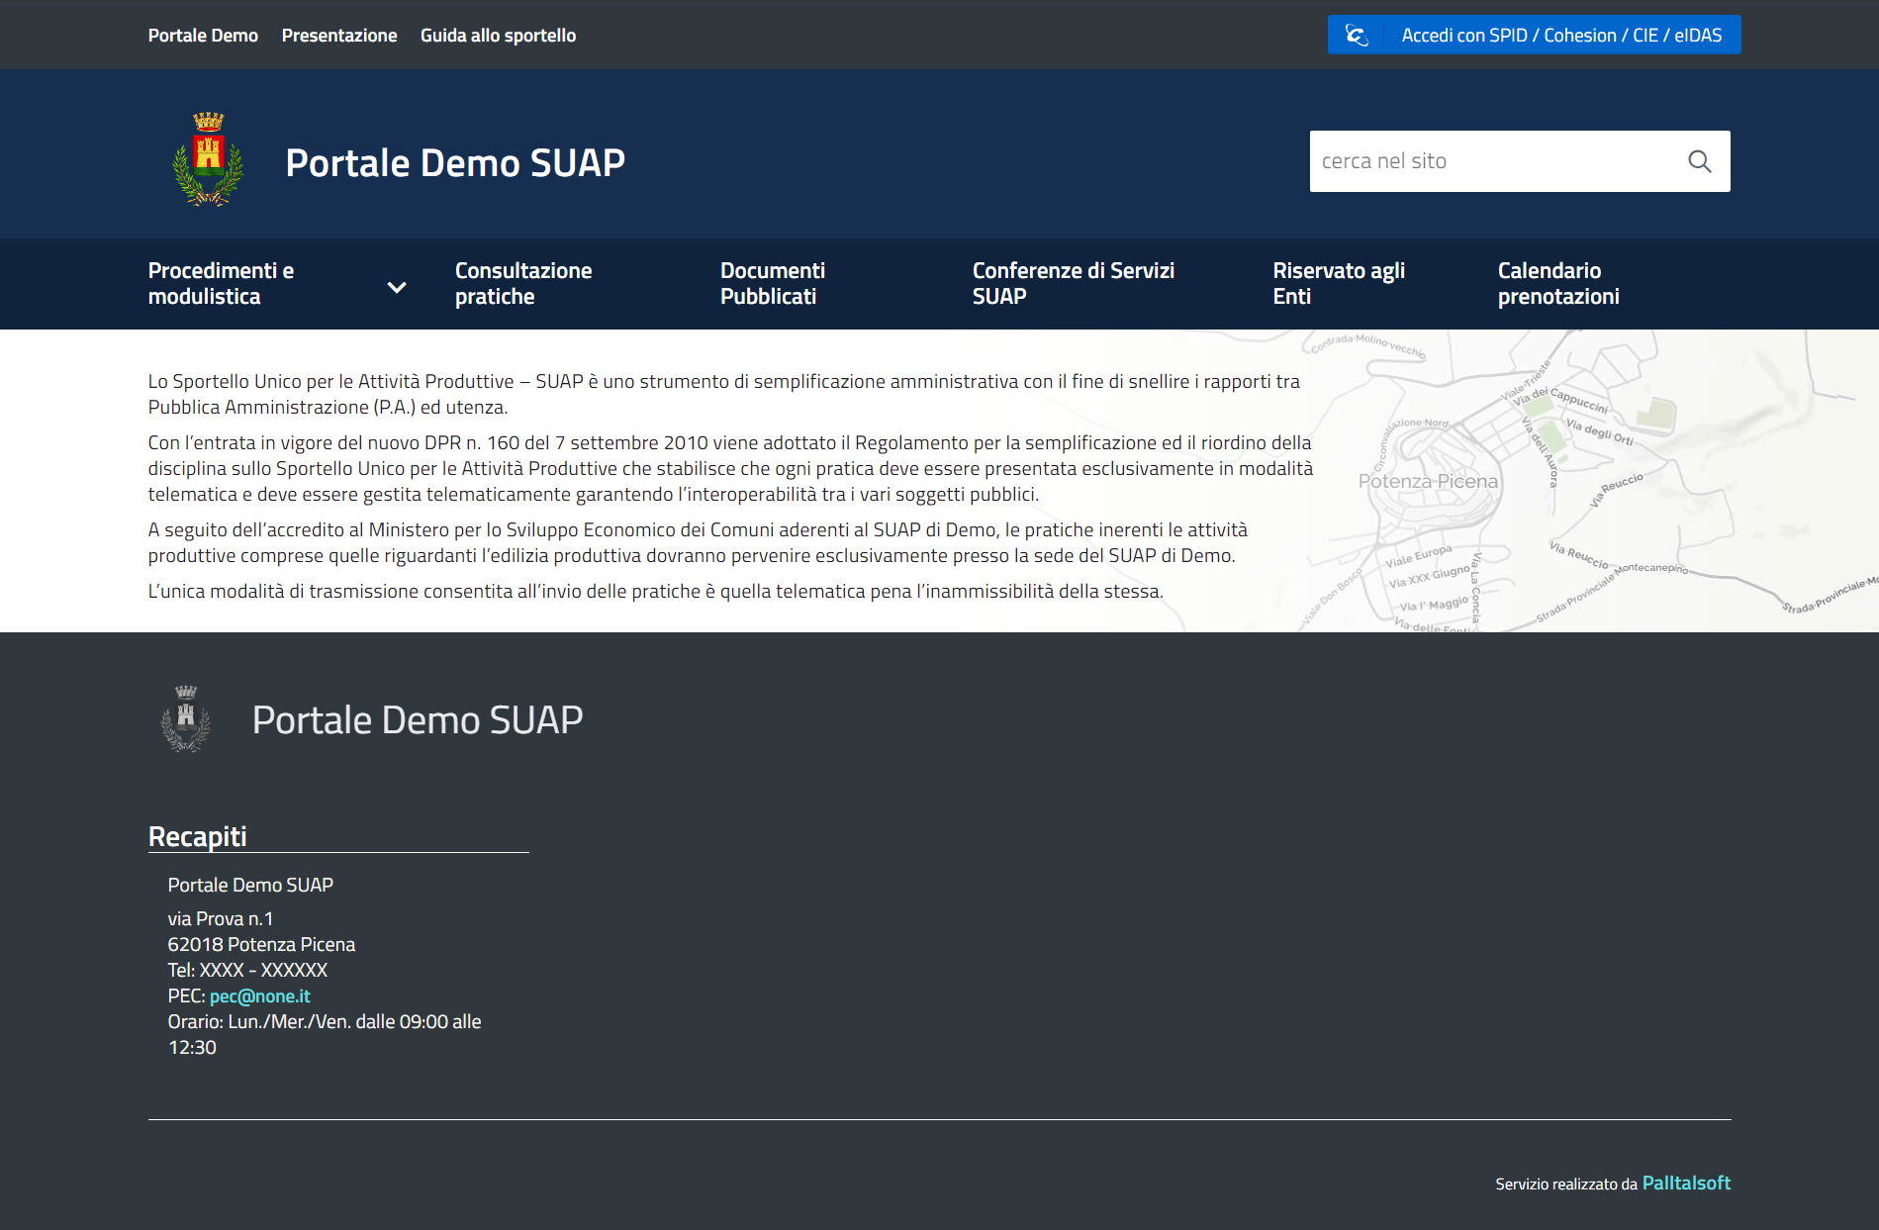The image size is (1879, 1230).
Task: Open the Presentazione link
Action: tap(339, 36)
